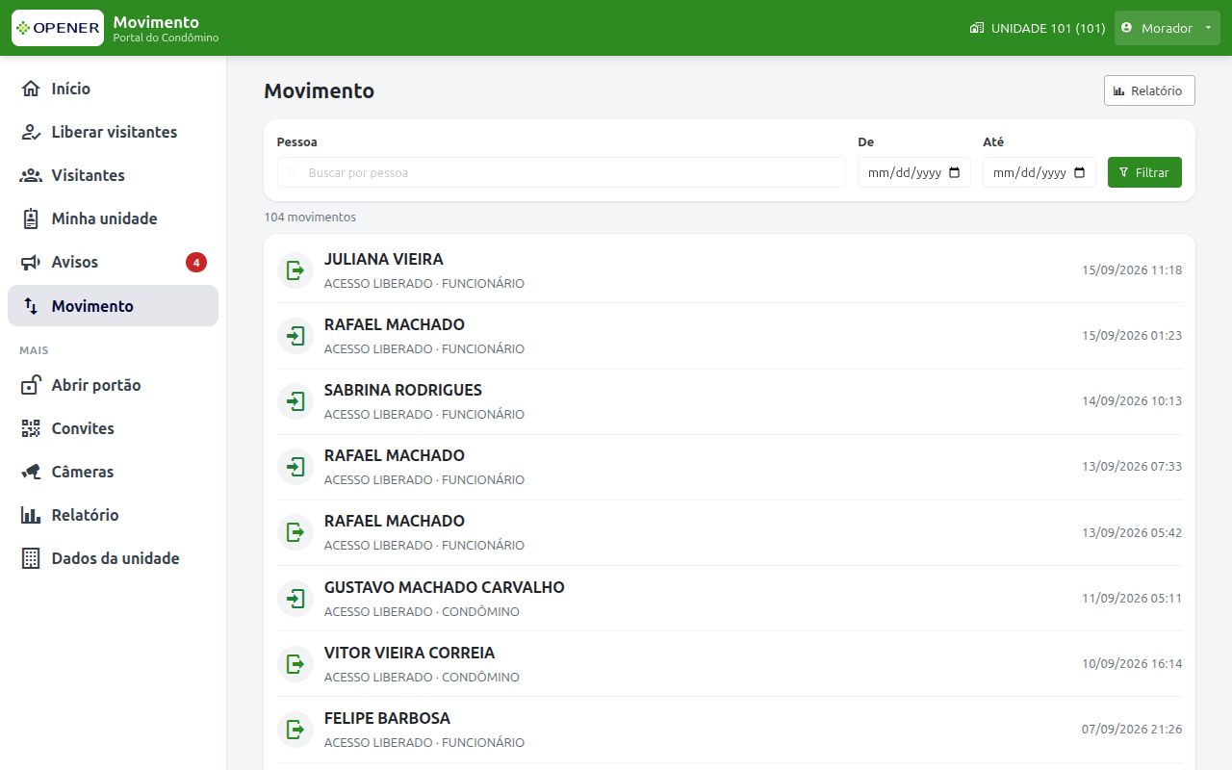Image resolution: width=1232 pixels, height=770 pixels.
Task: Select the timestamp 13/09/2026 05:42
Action: coord(1132,532)
